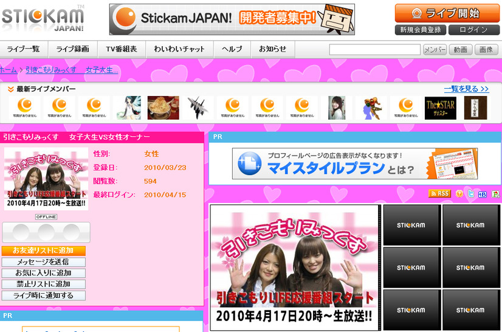Open the わいわいチャット menu tab
Screen dimensions: 502x332
[x=180, y=49]
